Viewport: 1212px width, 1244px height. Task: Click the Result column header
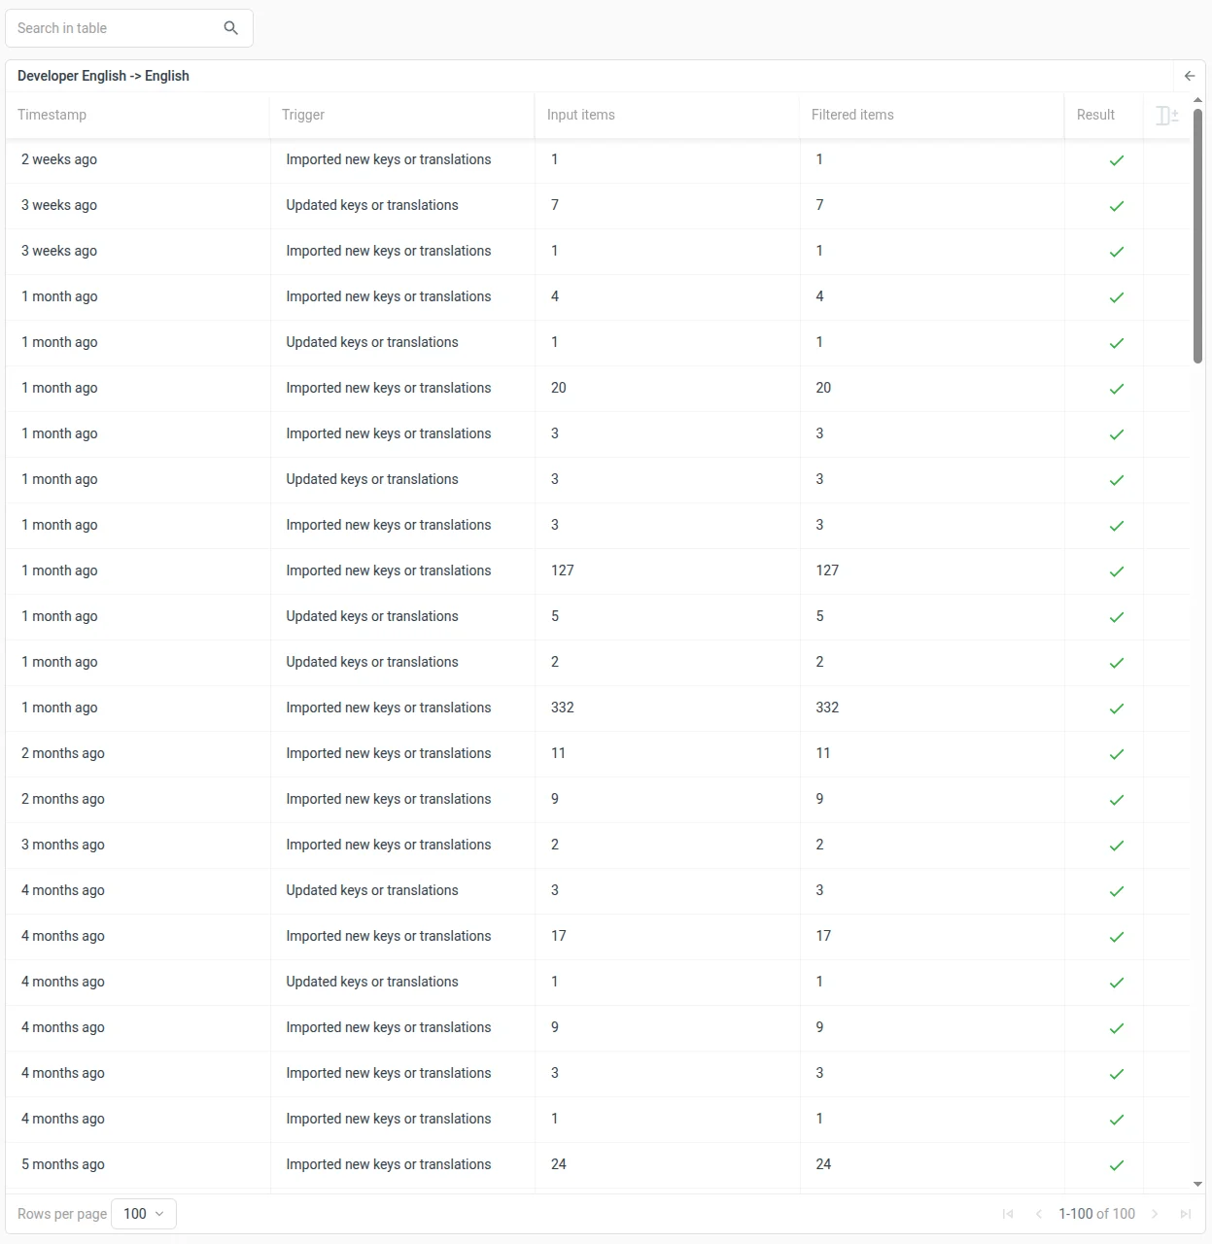[1095, 115]
